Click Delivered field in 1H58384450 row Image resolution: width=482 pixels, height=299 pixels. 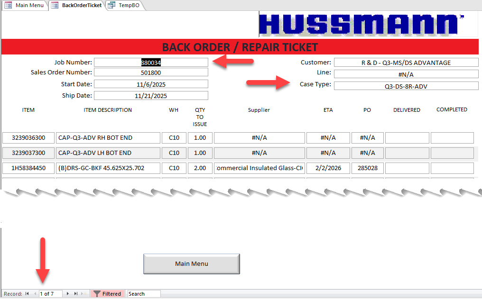408,168
